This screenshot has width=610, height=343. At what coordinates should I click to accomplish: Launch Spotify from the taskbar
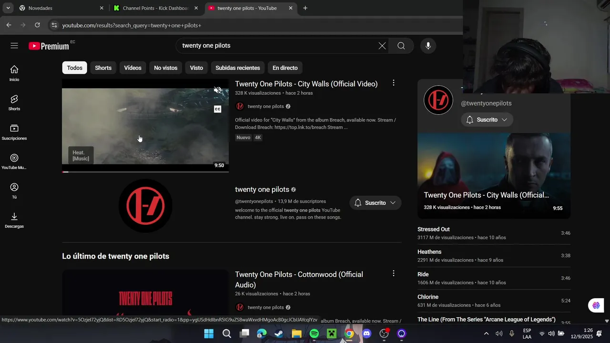pyautogui.click(x=314, y=333)
